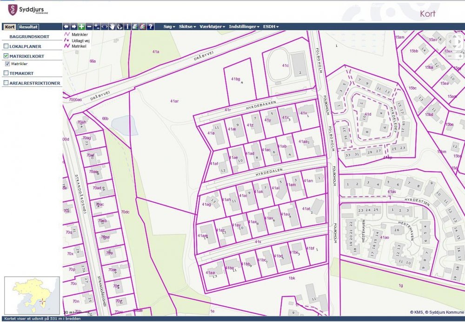Tick the Arealrestriktioner checkbox
This screenshot has width=465, height=322.
[x=6, y=83]
